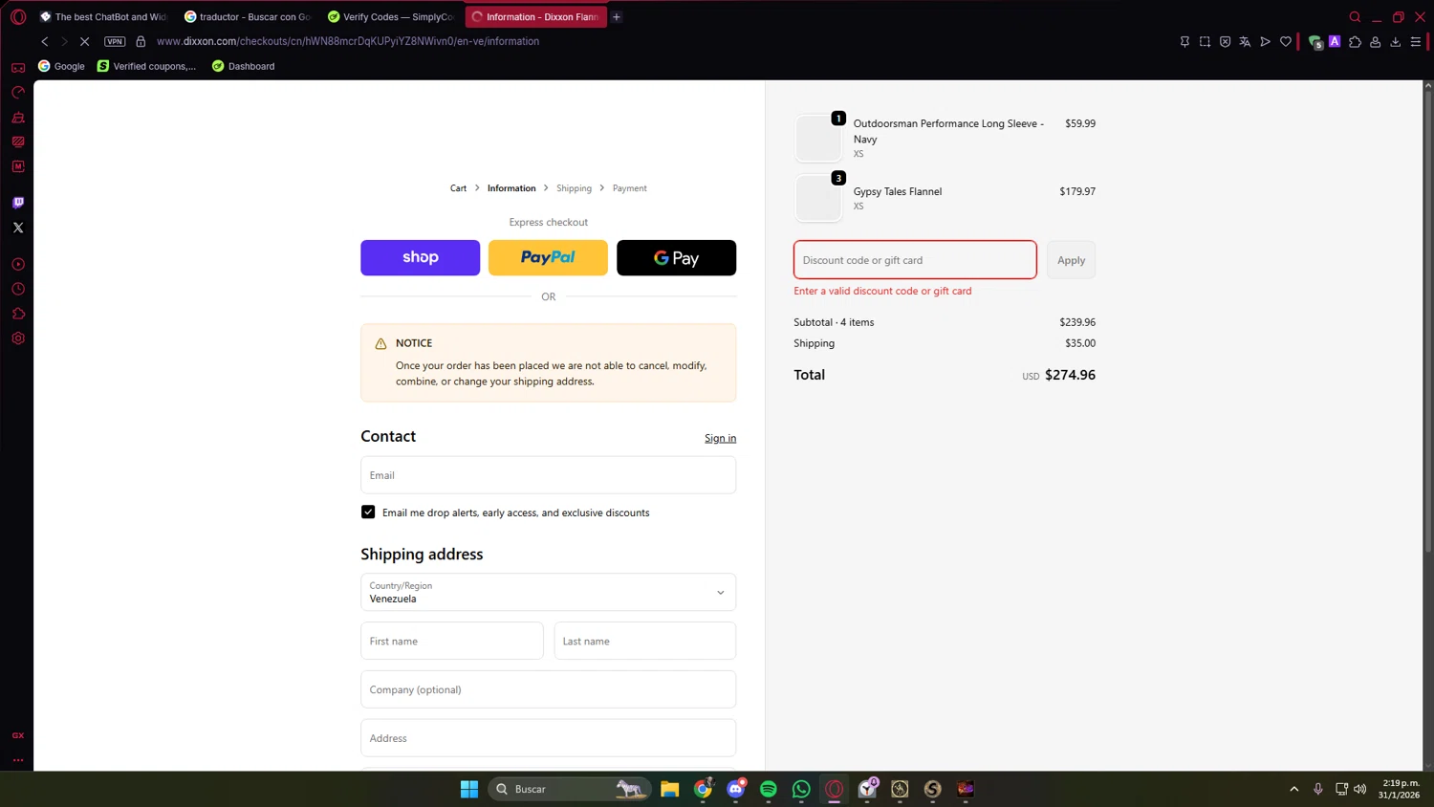Open History clock icon in sidebar
1434x807 pixels.
[18, 289]
